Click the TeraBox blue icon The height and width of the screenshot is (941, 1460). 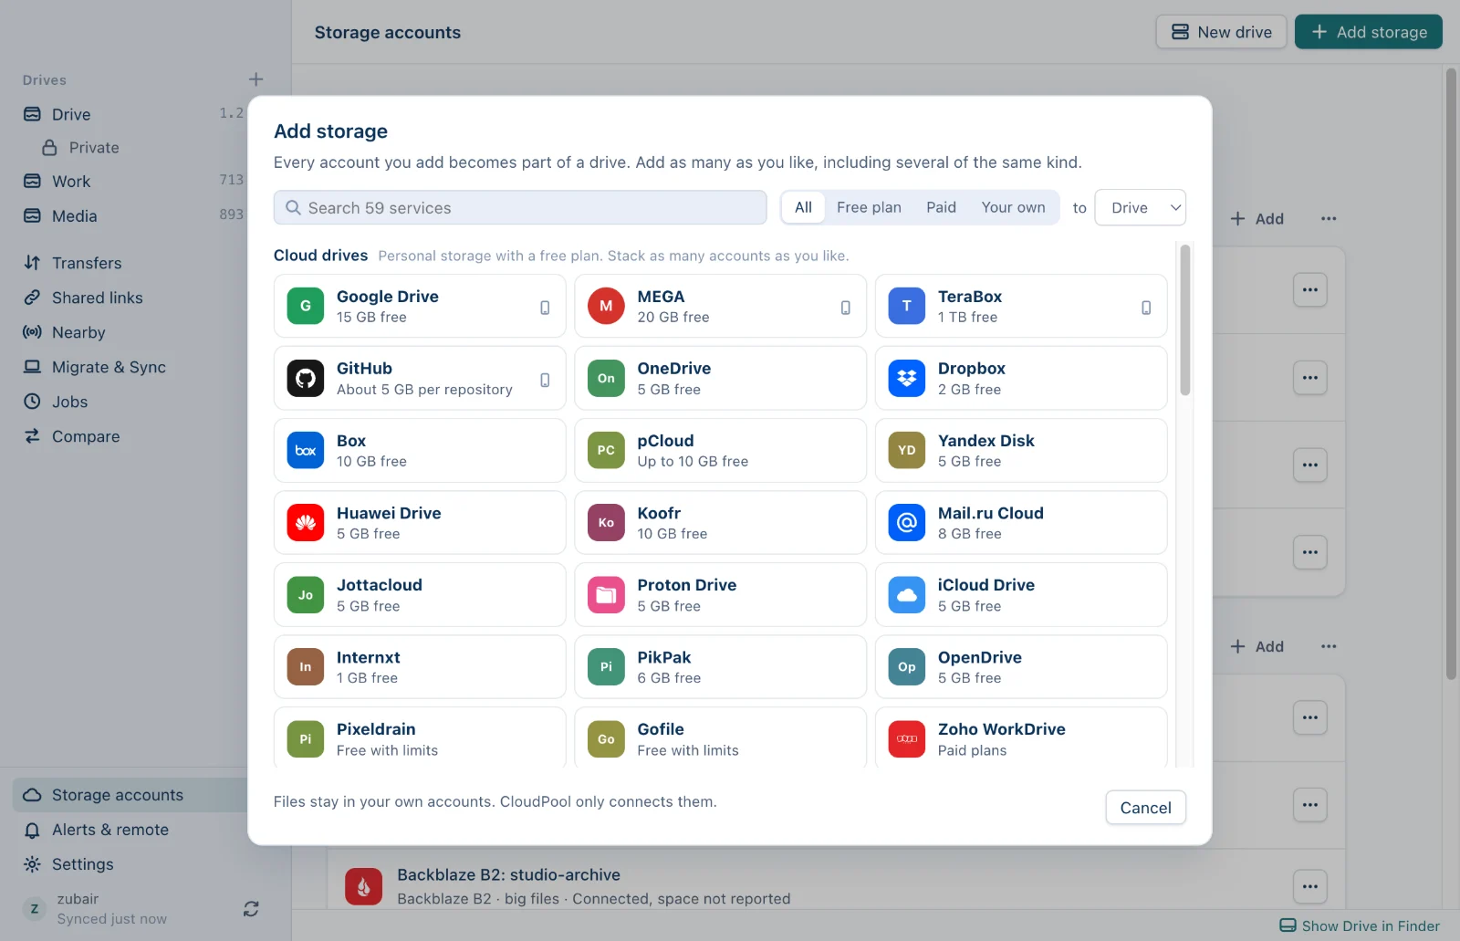906,306
